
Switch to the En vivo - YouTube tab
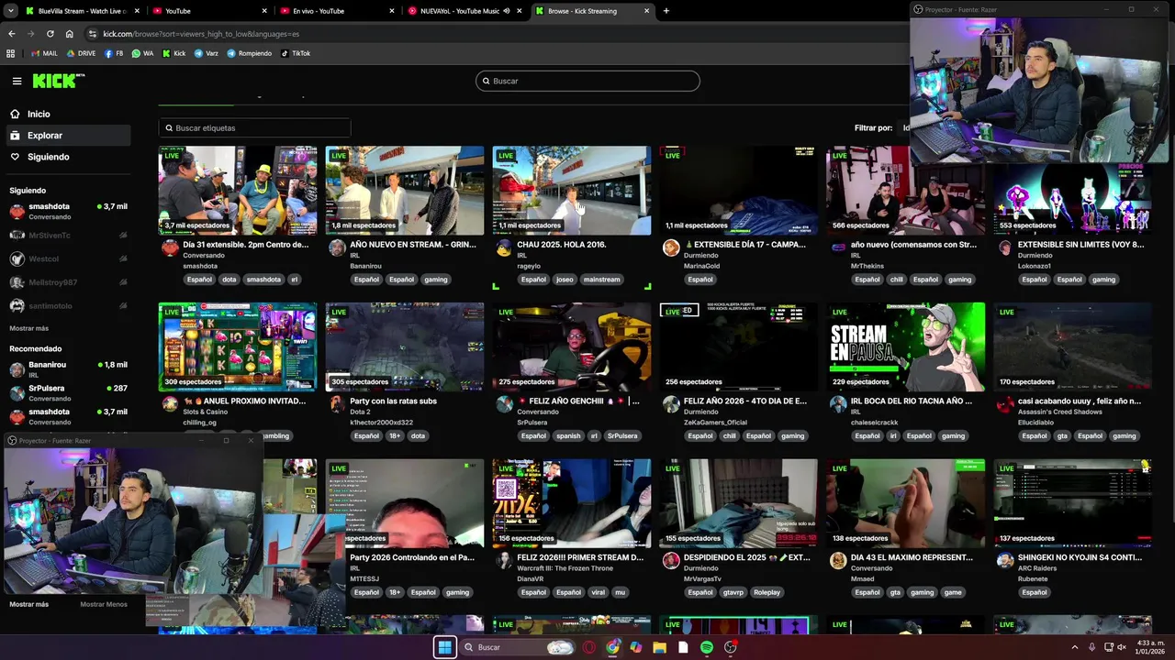(335, 11)
